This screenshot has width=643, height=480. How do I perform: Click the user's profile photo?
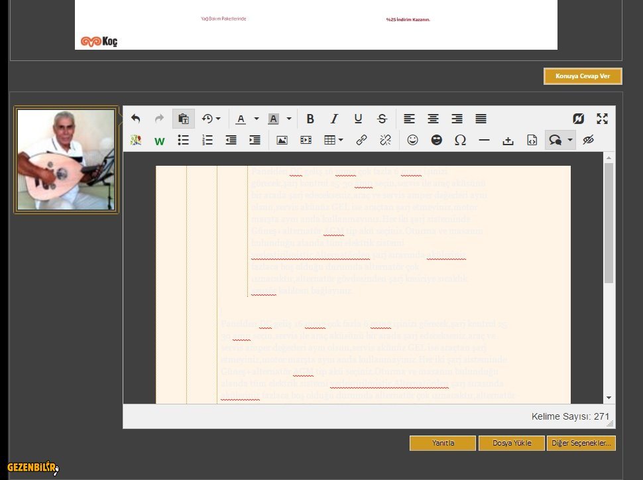coord(66,160)
